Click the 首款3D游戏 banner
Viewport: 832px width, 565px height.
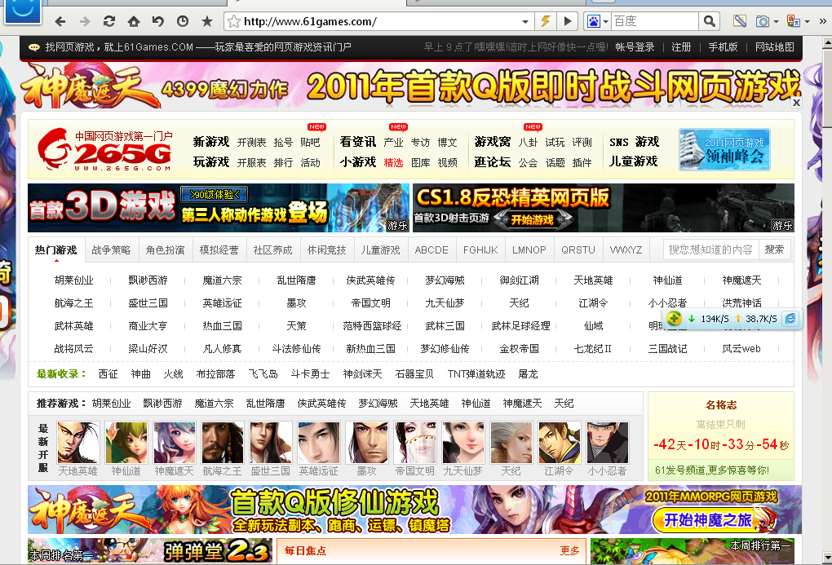tap(218, 208)
